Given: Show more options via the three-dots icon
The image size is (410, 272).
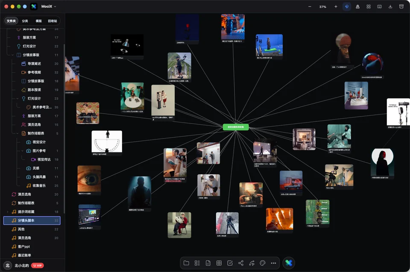Looking at the screenshot, I should point(273,263).
